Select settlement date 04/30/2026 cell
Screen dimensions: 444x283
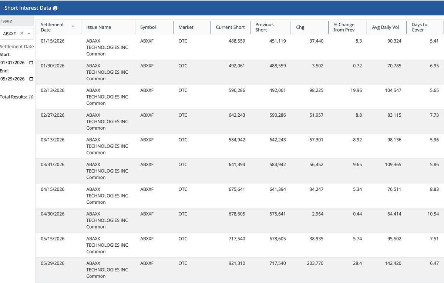tap(53, 214)
